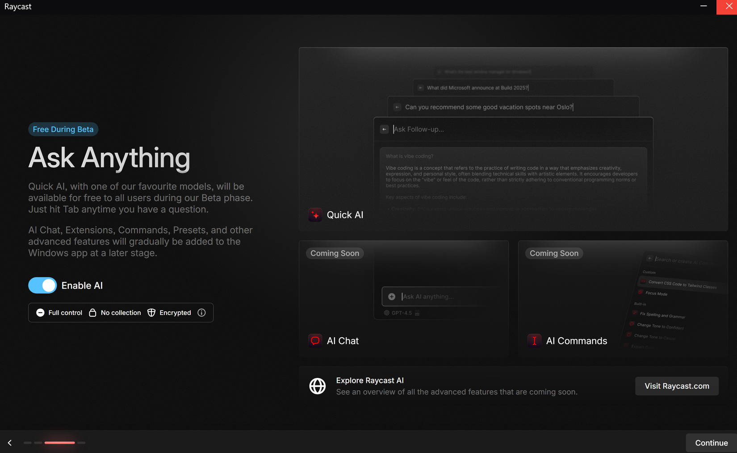Click the GPT-4.5 model label

tap(402, 313)
